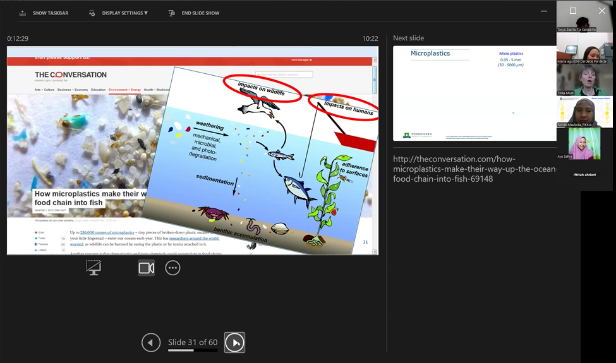Black out the slide show with monitor icon
616x363 pixels.
(x=94, y=268)
